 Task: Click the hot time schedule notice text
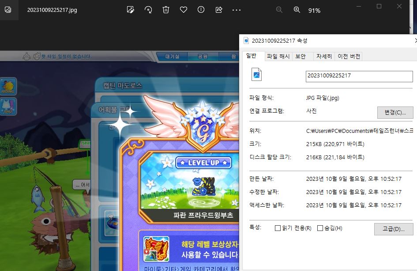point(66,56)
